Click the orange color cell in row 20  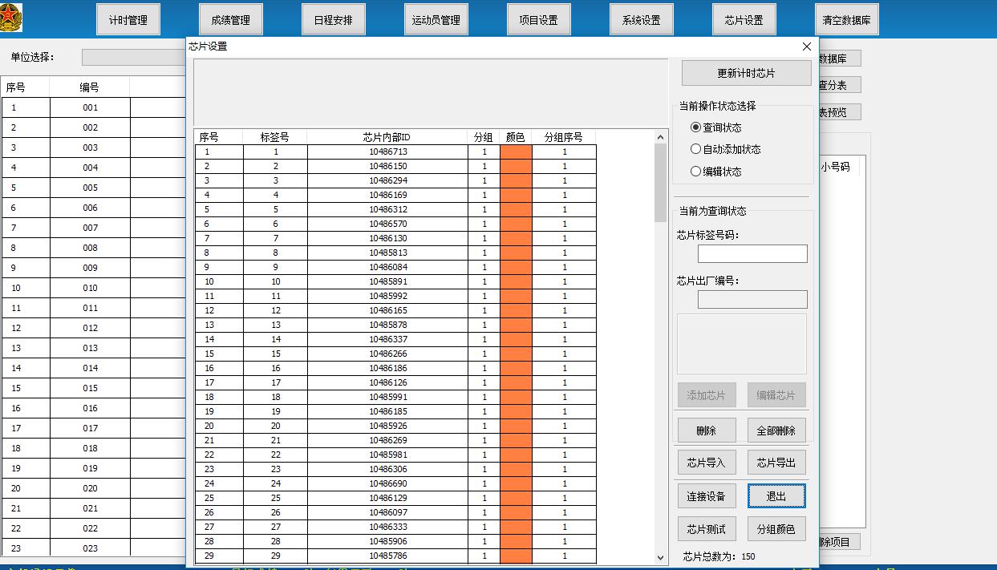[516, 426]
